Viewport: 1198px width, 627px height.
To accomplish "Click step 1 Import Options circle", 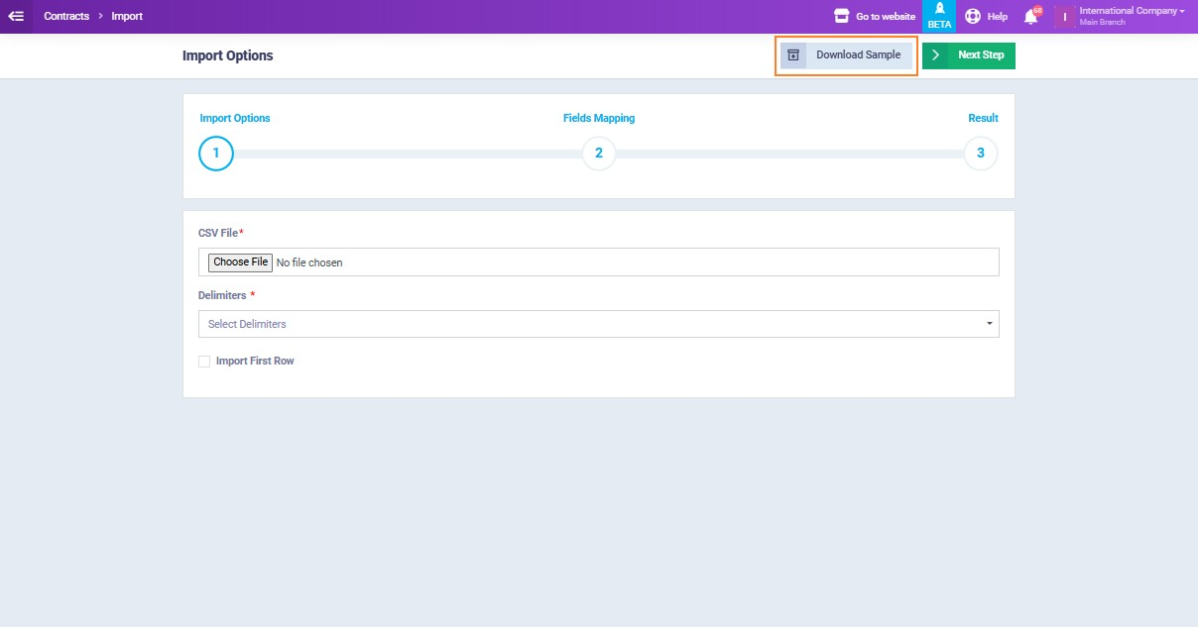I will [x=216, y=154].
